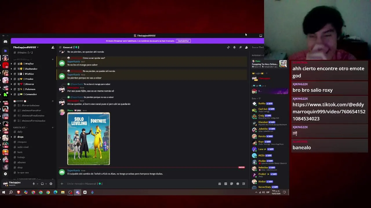
Task: Open notification settings bell icon
Action: pyautogui.click(x=234, y=47)
